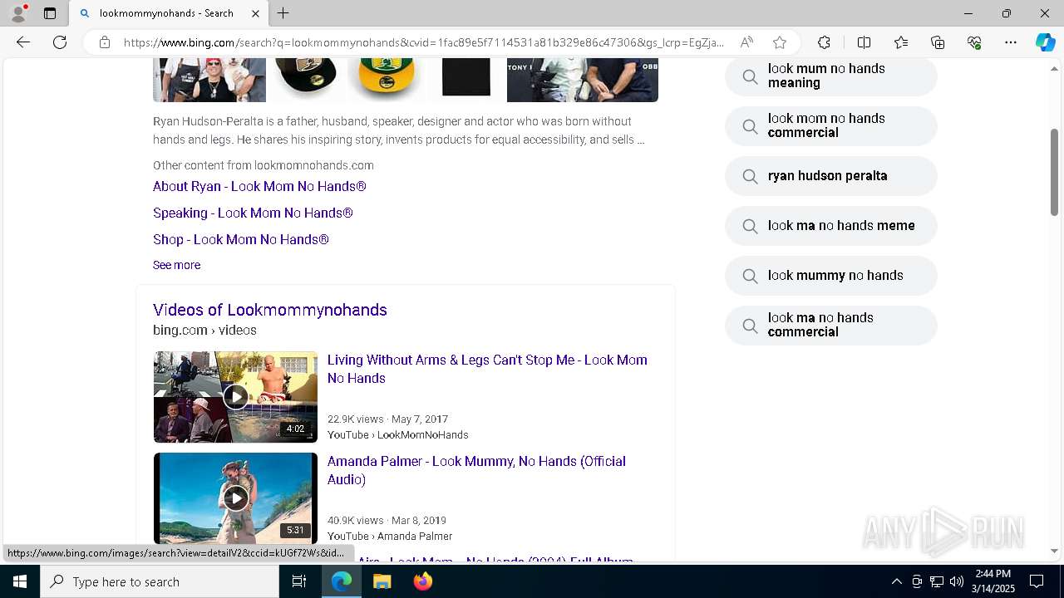Screen dimensions: 1064x598
Task: Open Task View on taskbar
Action: coord(299,581)
